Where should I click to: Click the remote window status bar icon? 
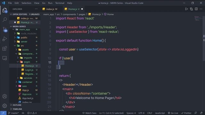pos(3,113)
